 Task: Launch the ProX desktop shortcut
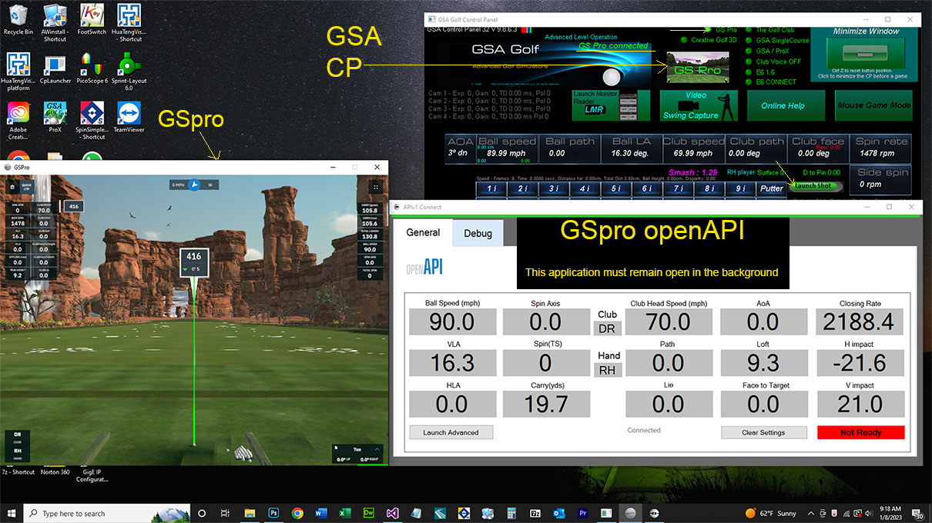click(55, 118)
